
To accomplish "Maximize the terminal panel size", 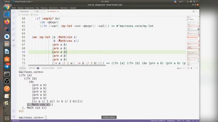I will coord(194,68).
